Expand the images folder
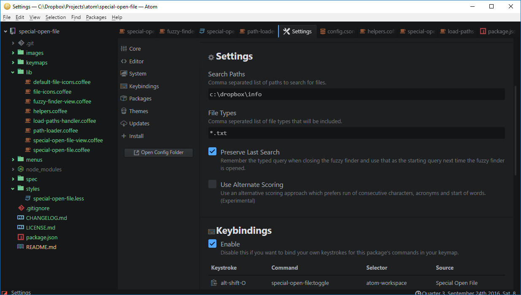The width and height of the screenshot is (521, 295). pos(13,53)
